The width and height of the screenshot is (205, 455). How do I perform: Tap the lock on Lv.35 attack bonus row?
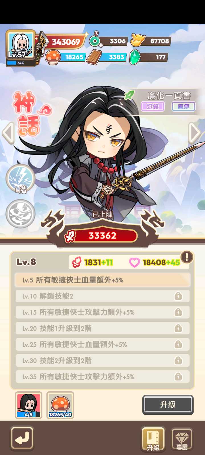(178, 377)
